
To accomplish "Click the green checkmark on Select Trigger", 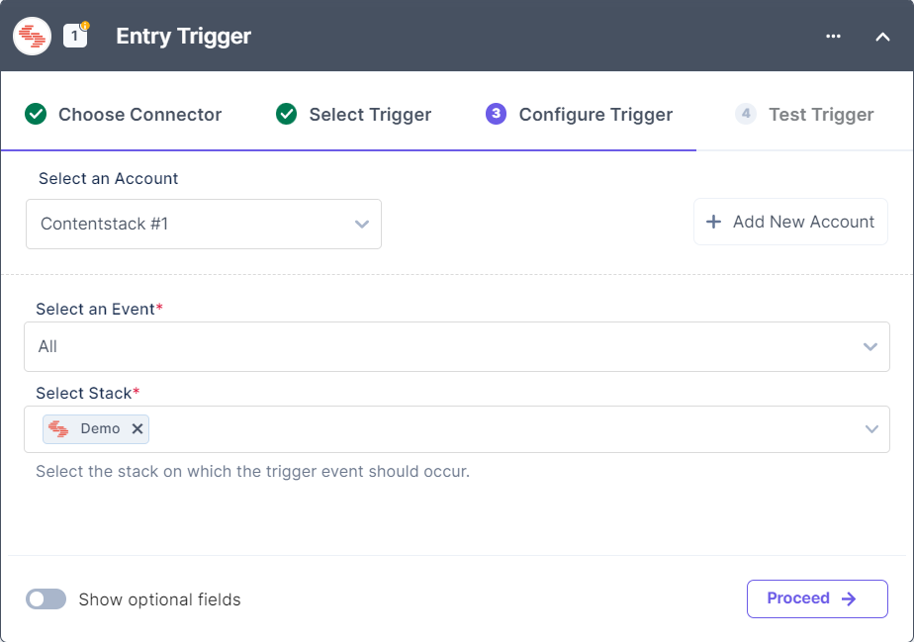I will tap(286, 114).
